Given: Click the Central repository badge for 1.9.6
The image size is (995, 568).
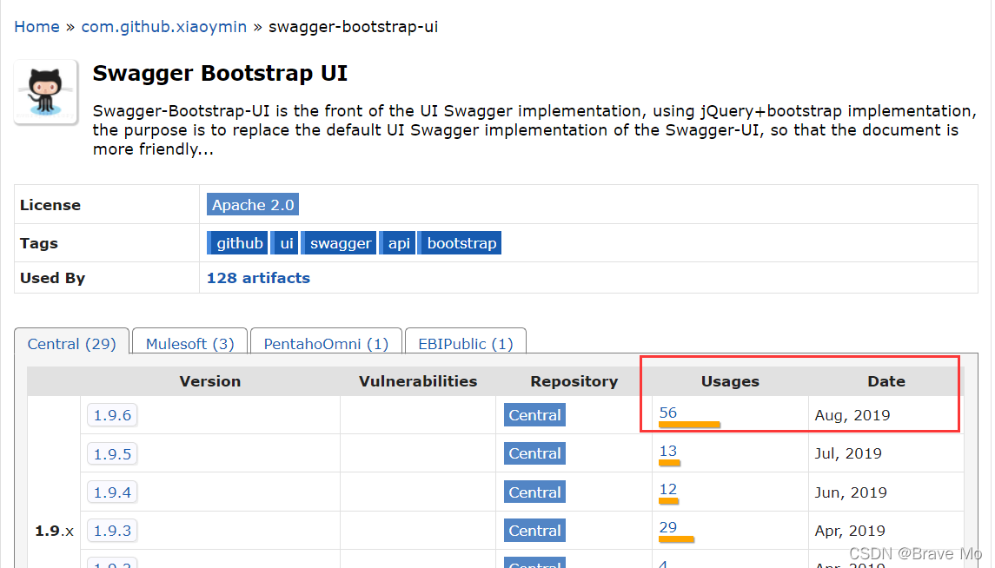Looking at the screenshot, I should pos(534,415).
